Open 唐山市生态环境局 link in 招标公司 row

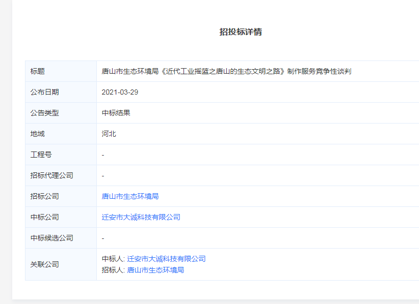[130, 196]
